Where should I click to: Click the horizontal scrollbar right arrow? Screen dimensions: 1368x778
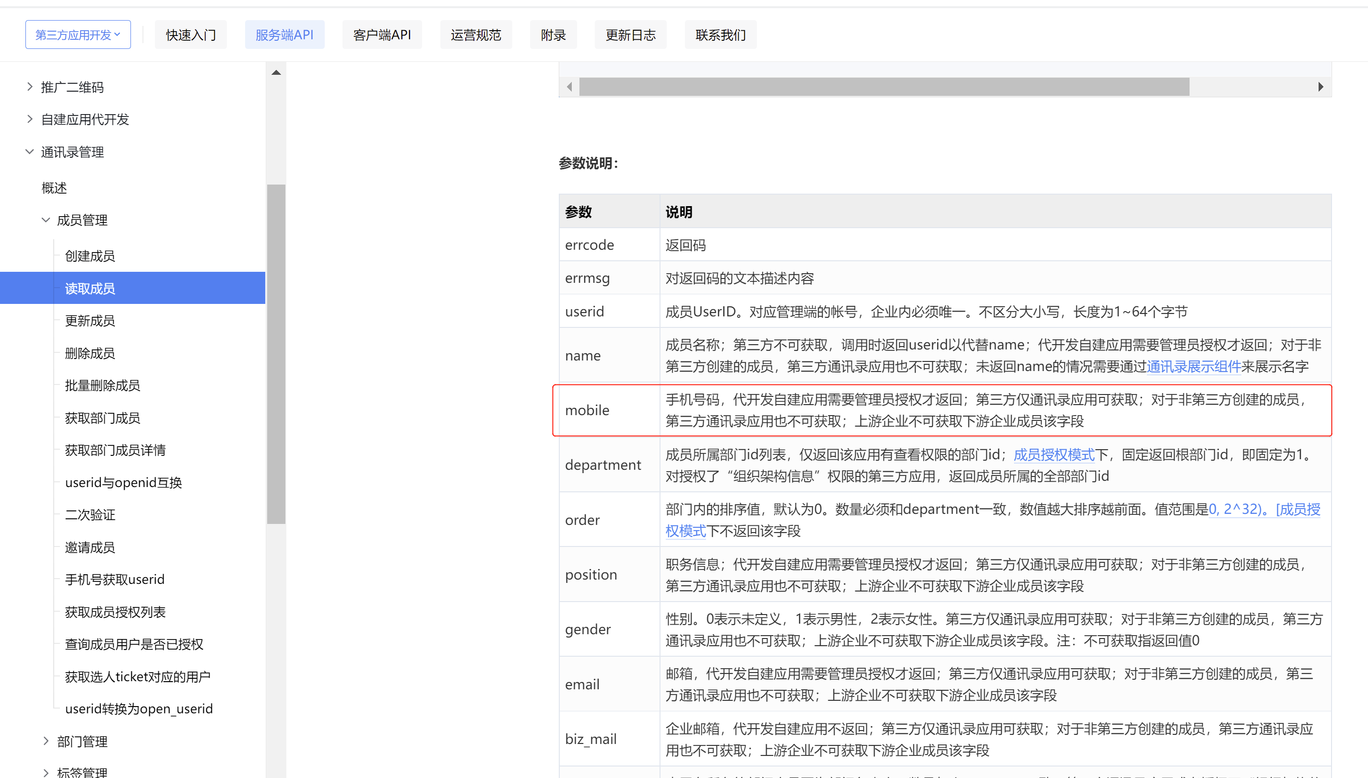1321,87
